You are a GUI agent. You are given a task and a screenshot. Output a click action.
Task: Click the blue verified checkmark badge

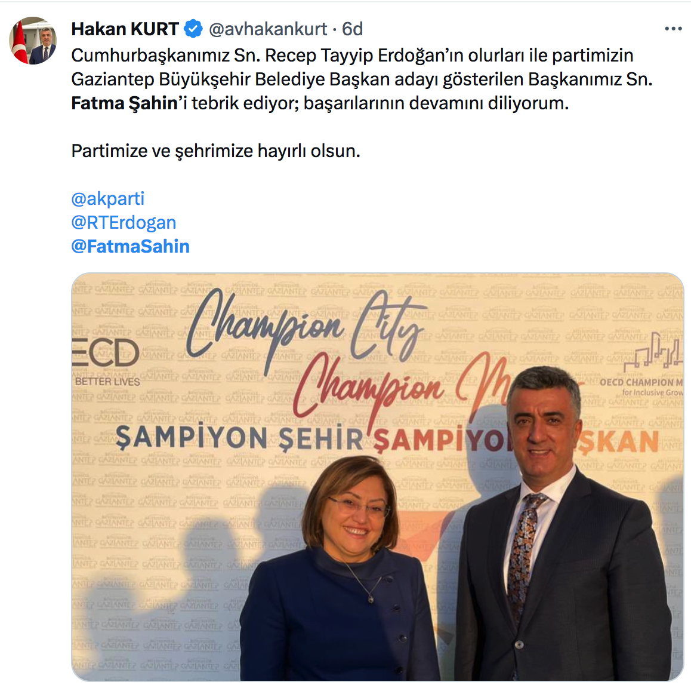click(x=193, y=29)
